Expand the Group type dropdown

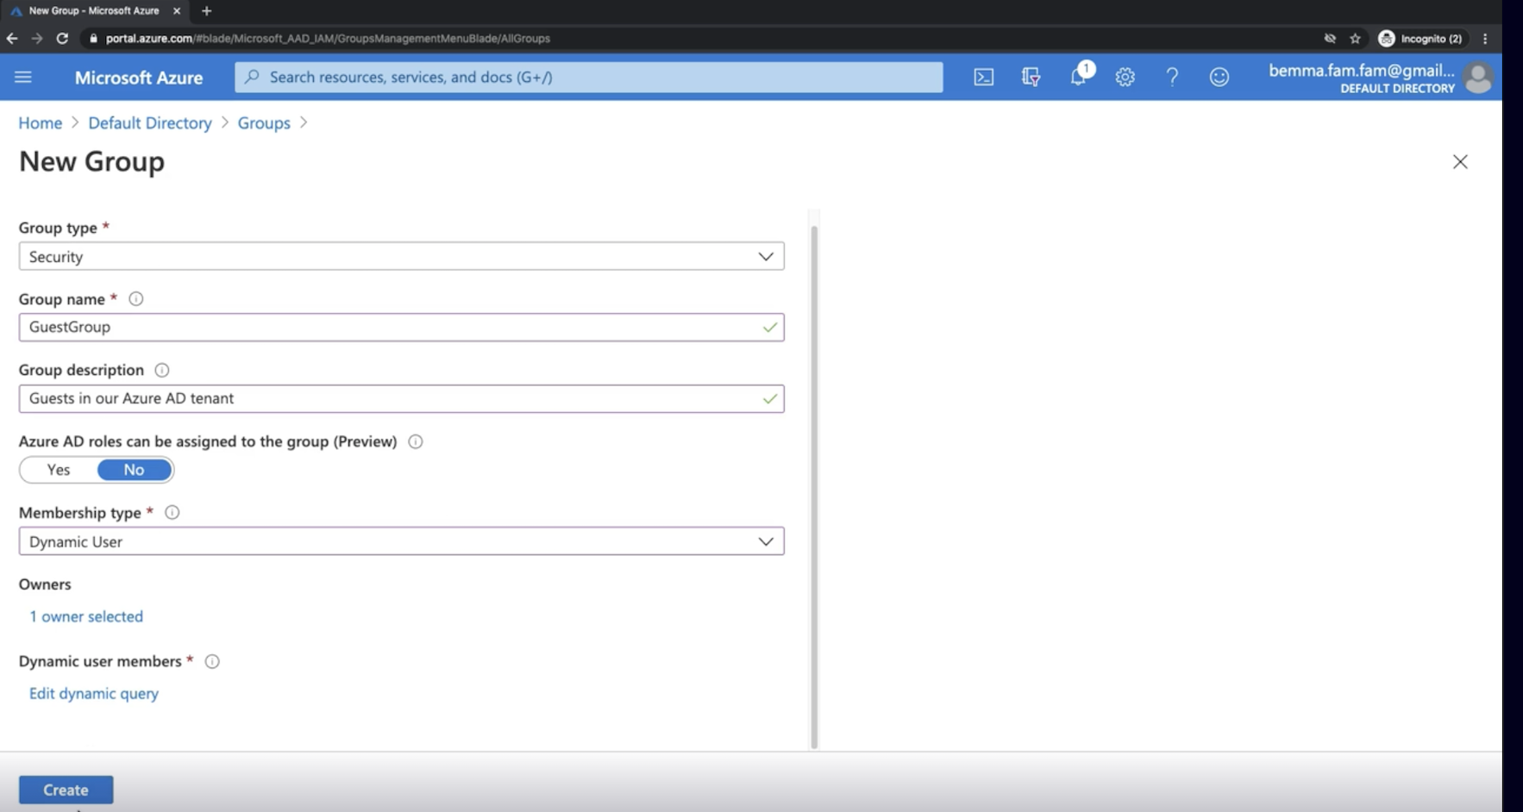coord(401,256)
